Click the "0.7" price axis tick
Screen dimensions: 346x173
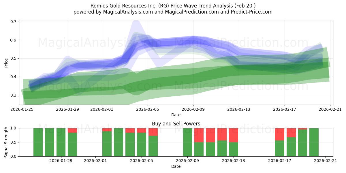pyautogui.click(x=14, y=22)
